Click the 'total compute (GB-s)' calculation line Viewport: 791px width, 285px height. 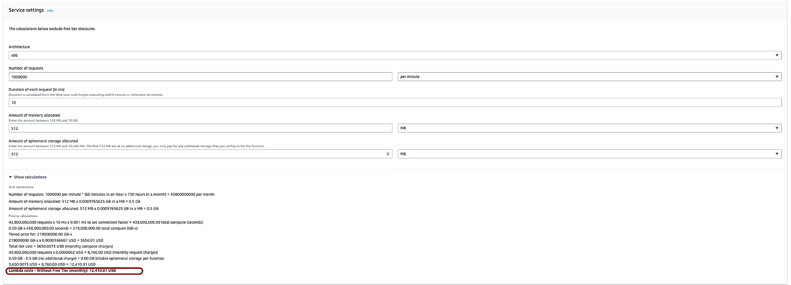pyautogui.click(x=73, y=228)
